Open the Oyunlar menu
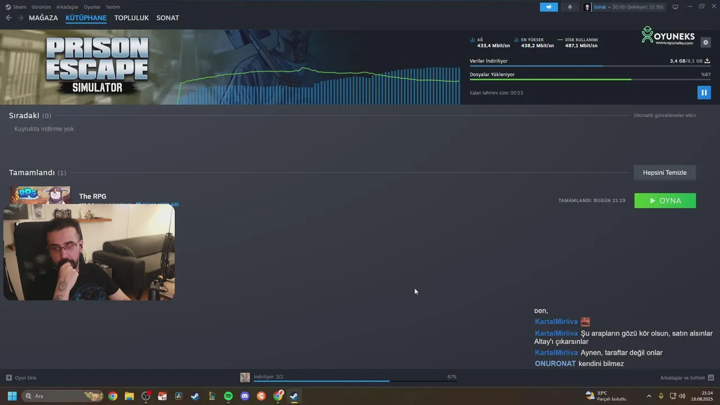The image size is (720, 405). click(92, 7)
